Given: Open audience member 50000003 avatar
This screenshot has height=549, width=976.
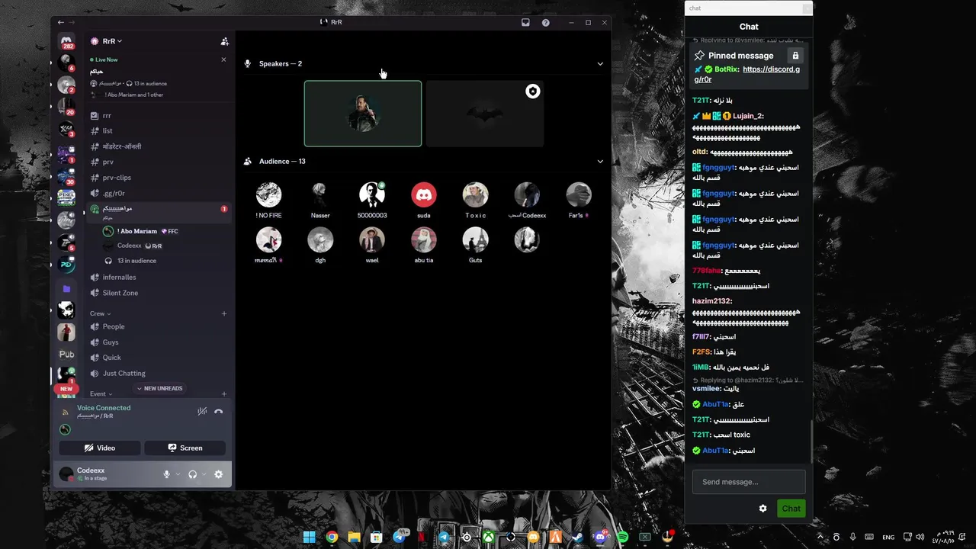Looking at the screenshot, I should point(372,195).
